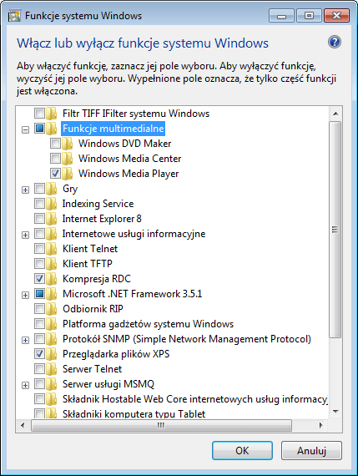Screen dimensions: 358x476
Task: Select Serwer usługi MSMQ label
Action: (108, 384)
